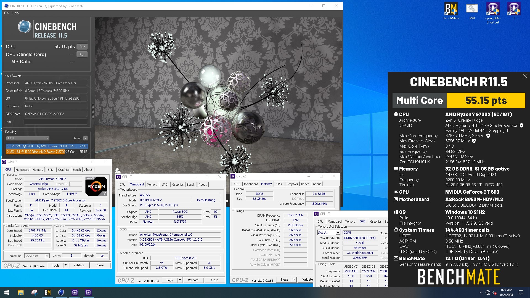The image size is (530, 298).
Task: Open BenchMate desktop shortcut
Action: pyautogui.click(x=451, y=11)
